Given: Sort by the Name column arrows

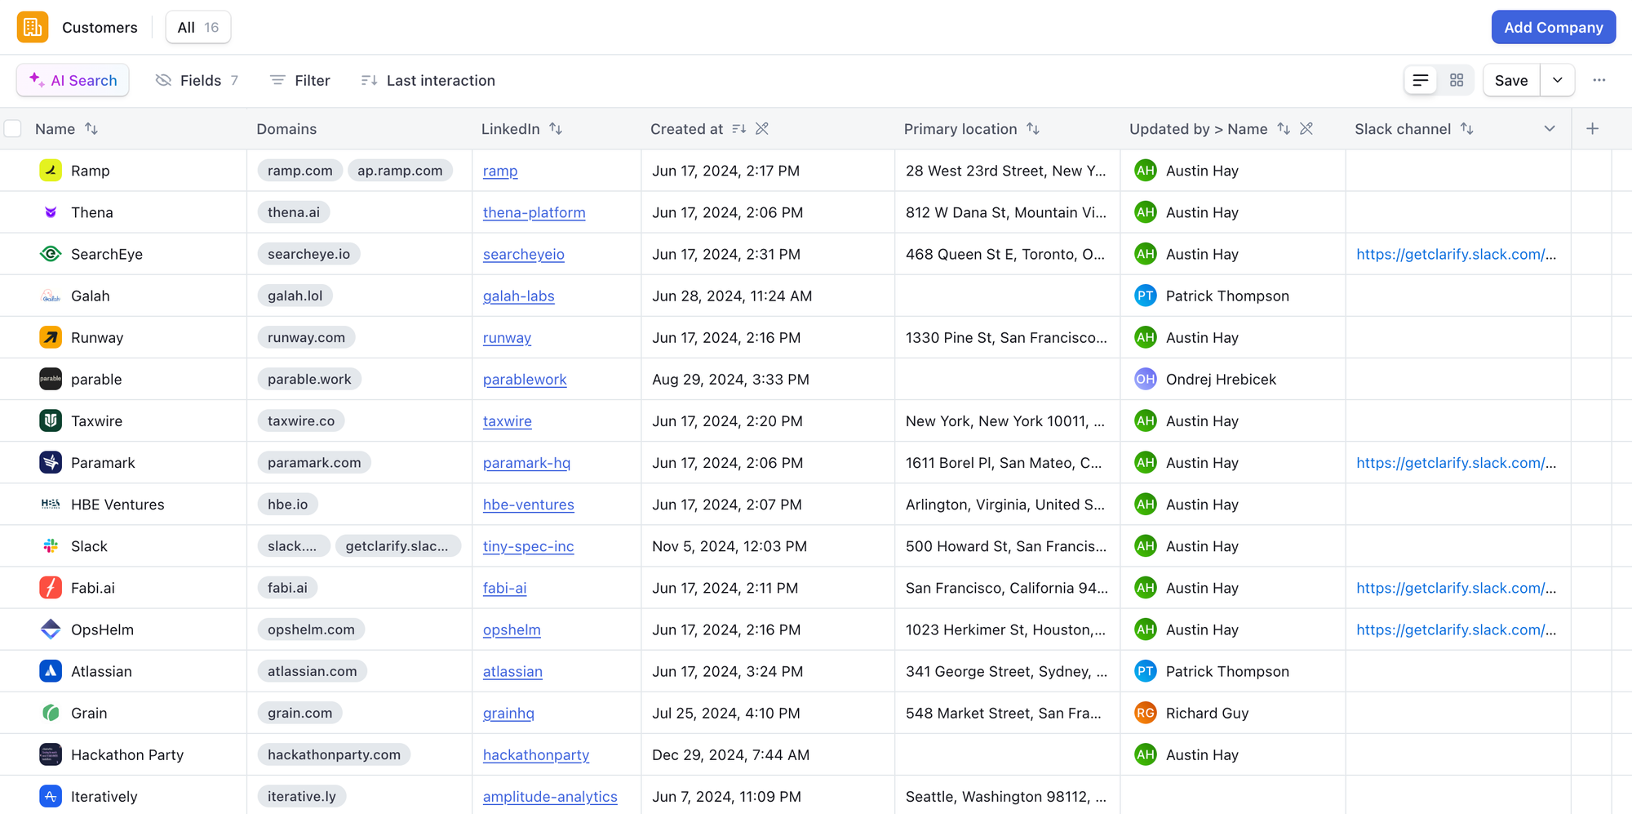Looking at the screenshot, I should click(x=91, y=129).
